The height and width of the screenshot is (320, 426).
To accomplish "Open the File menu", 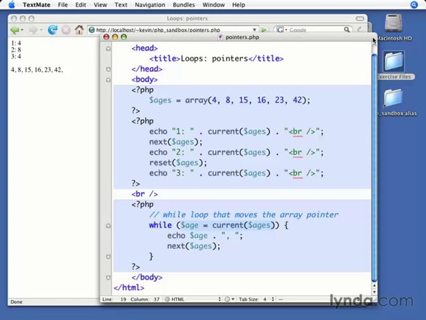I will (63, 5).
